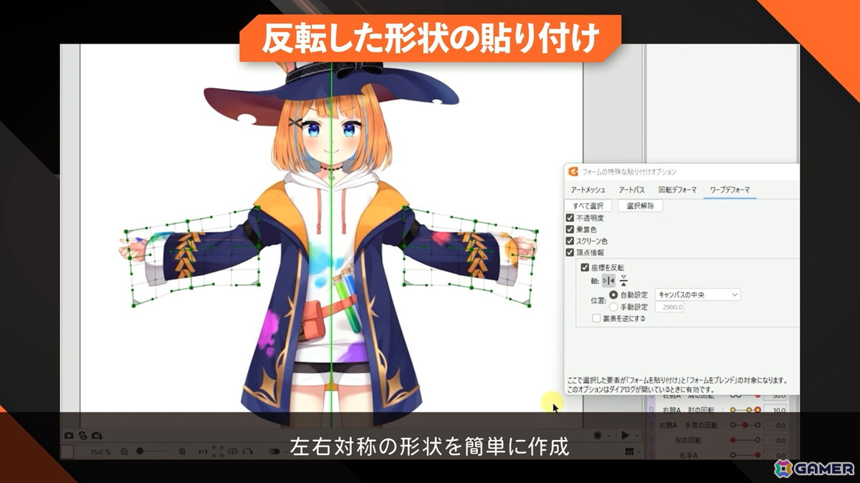Click the 2900.0 manual position field
The width and height of the screenshot is (860, 483).
coord(669,307)
